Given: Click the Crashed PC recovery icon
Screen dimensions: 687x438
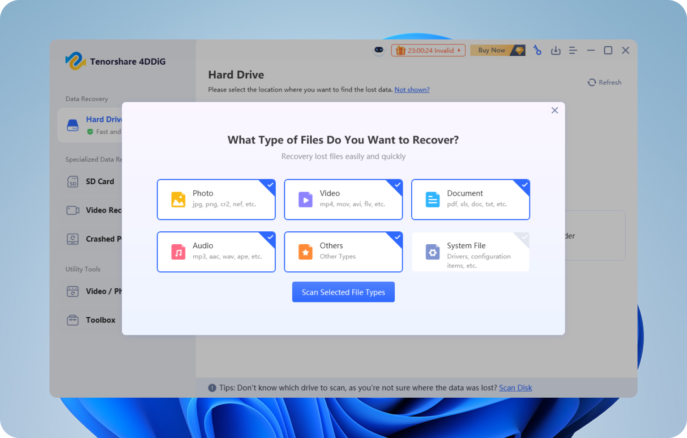Looking at the screenshot, I should (73, 239).
